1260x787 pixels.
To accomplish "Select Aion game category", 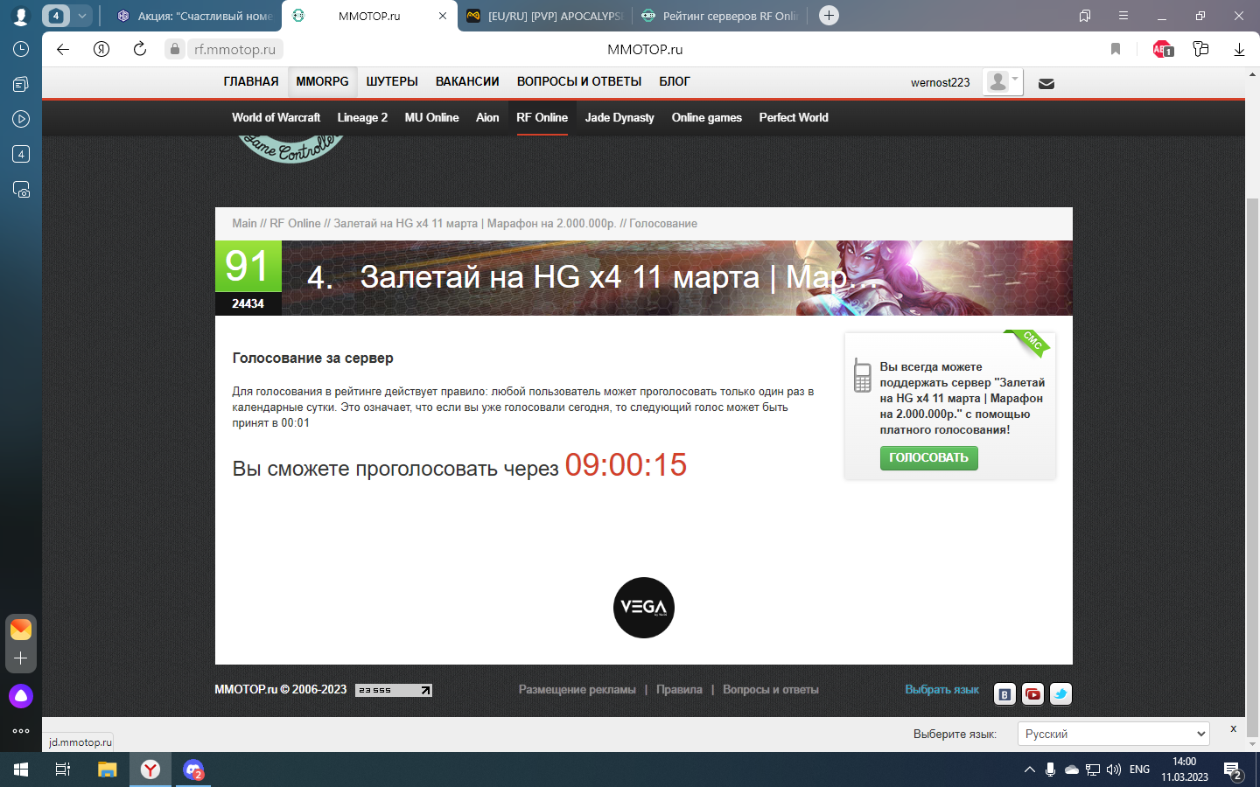I will coord(487,117).
